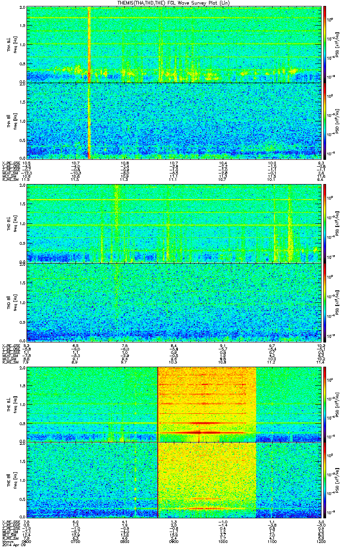Image resolution: width=343 pixels, height=548 pixels.
Task: Click the color bar beside THA BL panel
Action: [x=324, y=44]
